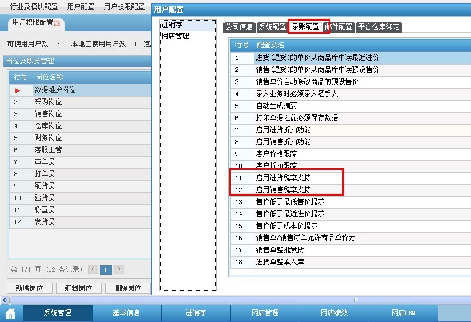Screen dimensions: 471x322
Task: Select the 采购岗位 row
Action: [81, 102]
